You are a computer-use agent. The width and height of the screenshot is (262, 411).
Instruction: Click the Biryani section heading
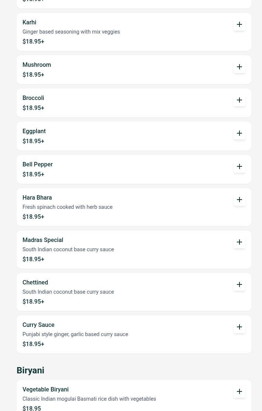pos(30,370)
